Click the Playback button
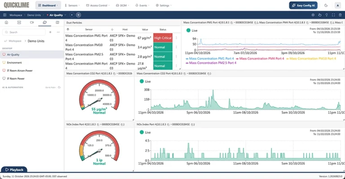This screenshot has height=179, width=345. 14,170
